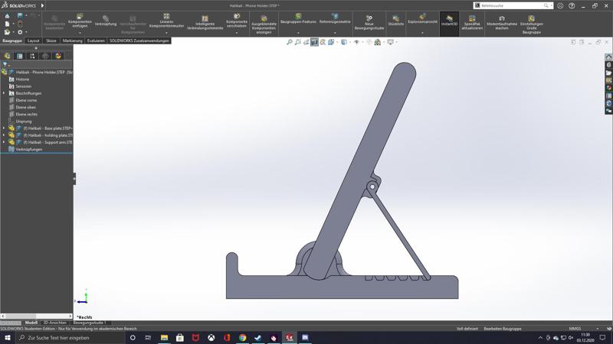This screenshot has width=613, height=344.
Task: Open the DisplayManager tab icon
Action: [58, 56]
